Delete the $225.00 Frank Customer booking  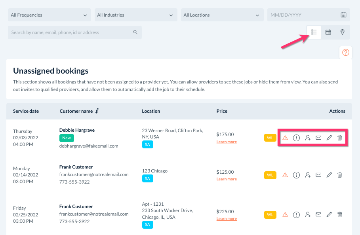click(340, 214)
